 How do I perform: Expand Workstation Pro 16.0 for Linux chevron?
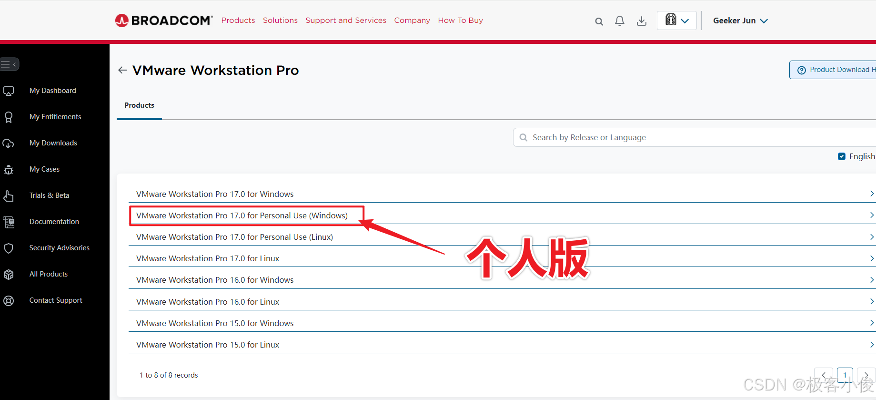click(872, 301)
